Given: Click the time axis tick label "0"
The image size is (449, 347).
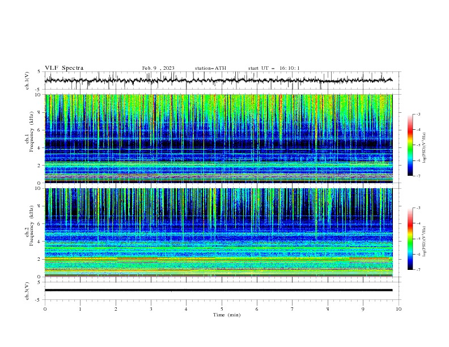Looking at the screenshot, I should pyautogui.click(x=45, y=309).
